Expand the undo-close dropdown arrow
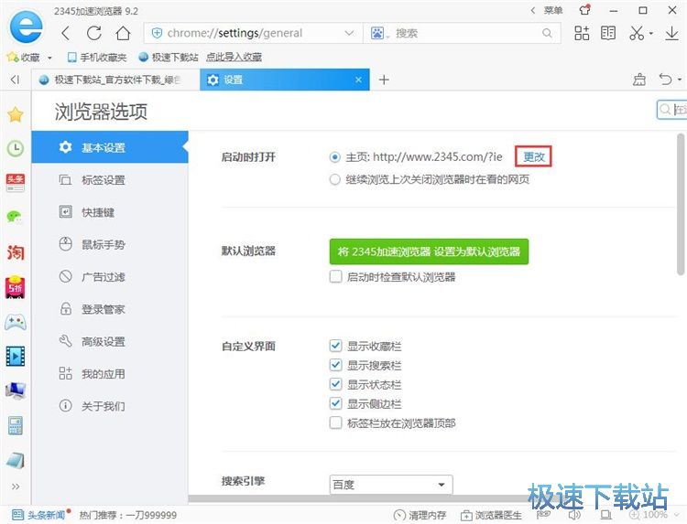Screen dimensions: 687x524 click(x=679, y=80)
